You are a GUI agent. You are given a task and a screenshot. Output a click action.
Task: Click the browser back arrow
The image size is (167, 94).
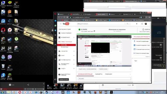[x=59, y=17]
